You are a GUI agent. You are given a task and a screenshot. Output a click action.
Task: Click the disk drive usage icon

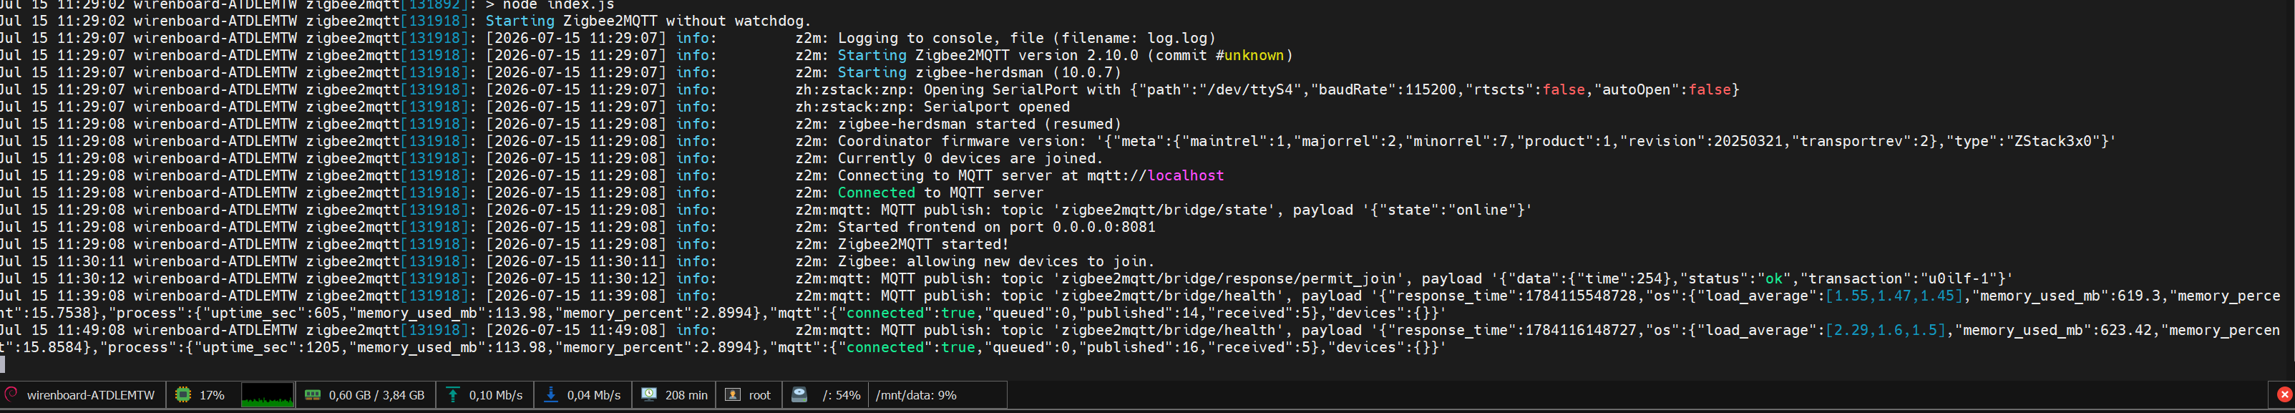pyautogui.click(x=799, y=394)
